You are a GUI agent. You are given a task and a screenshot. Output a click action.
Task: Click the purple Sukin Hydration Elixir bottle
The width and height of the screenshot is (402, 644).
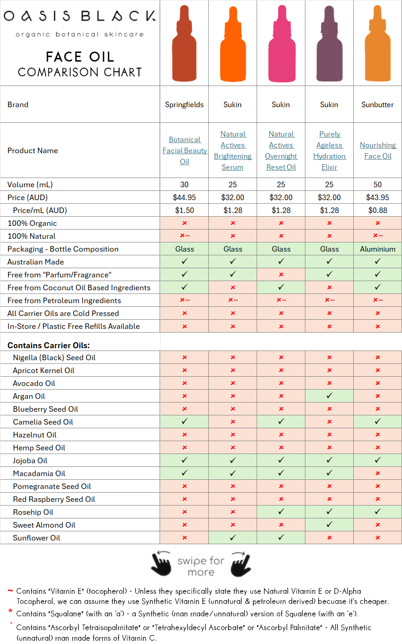[329, 43]
